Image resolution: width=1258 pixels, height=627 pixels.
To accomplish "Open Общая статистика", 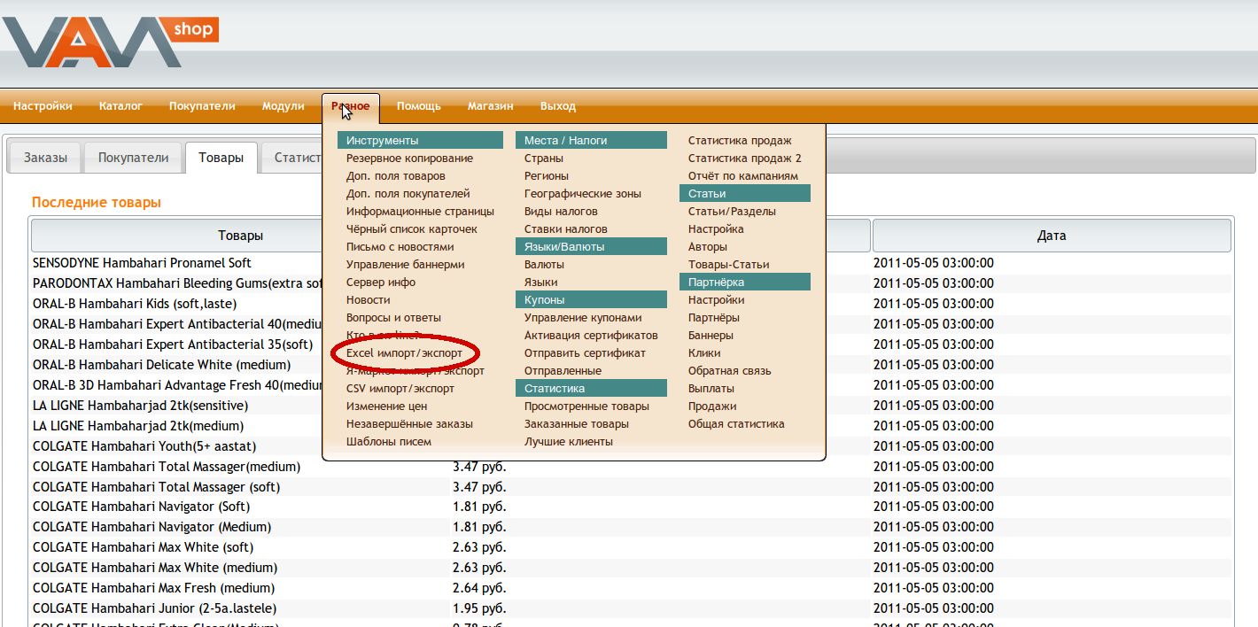I will [x=736, y=424].
